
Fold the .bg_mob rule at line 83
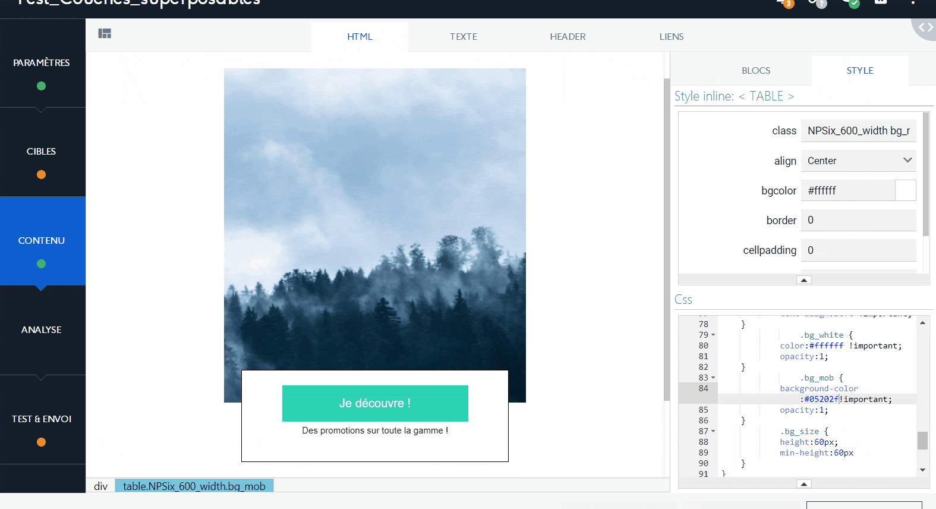point(713,378)
